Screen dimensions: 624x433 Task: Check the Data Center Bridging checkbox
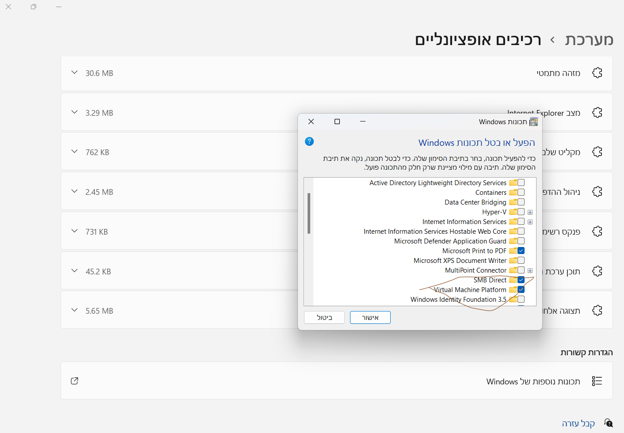click(521, 202)
